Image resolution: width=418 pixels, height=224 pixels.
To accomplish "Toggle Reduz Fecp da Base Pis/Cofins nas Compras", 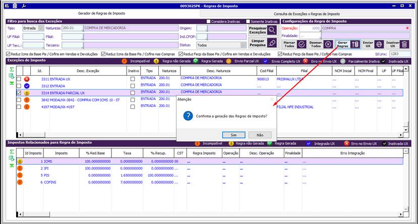I will (280, 54).
